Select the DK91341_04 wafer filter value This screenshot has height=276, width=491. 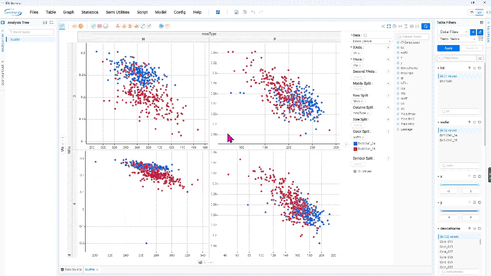point(448,135)
